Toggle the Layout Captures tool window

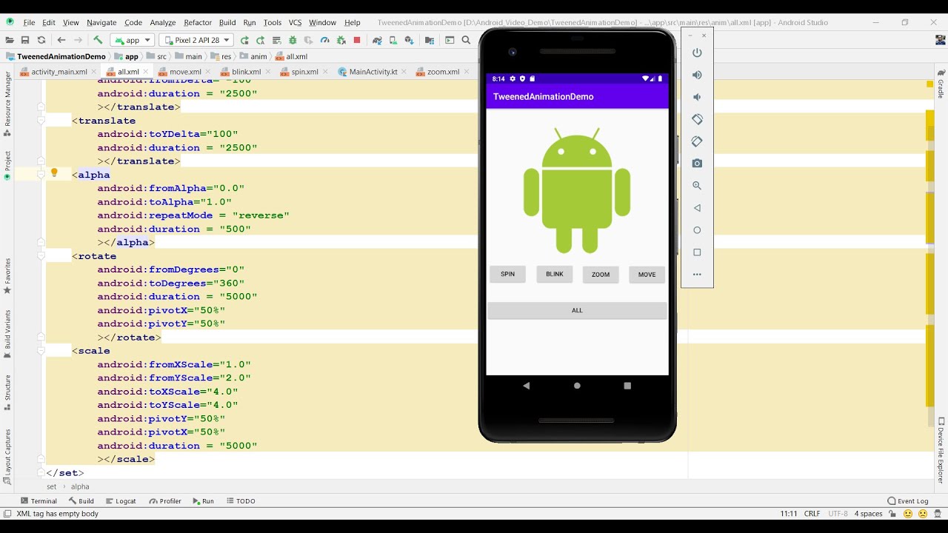(7, 456)
